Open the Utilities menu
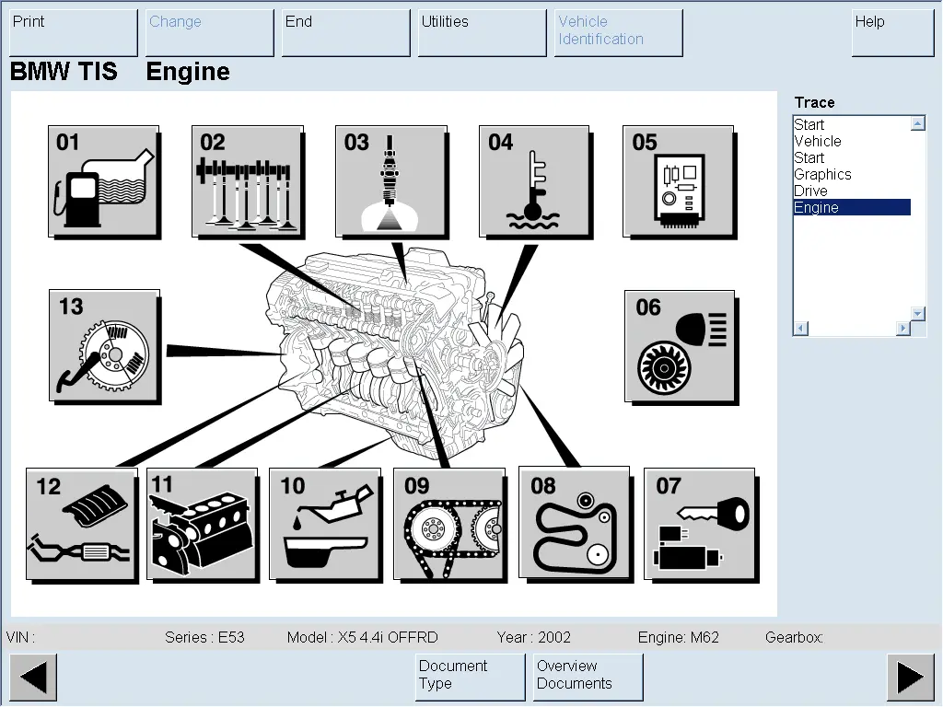Viewport: 943px width, 707px height. [482, 32]
